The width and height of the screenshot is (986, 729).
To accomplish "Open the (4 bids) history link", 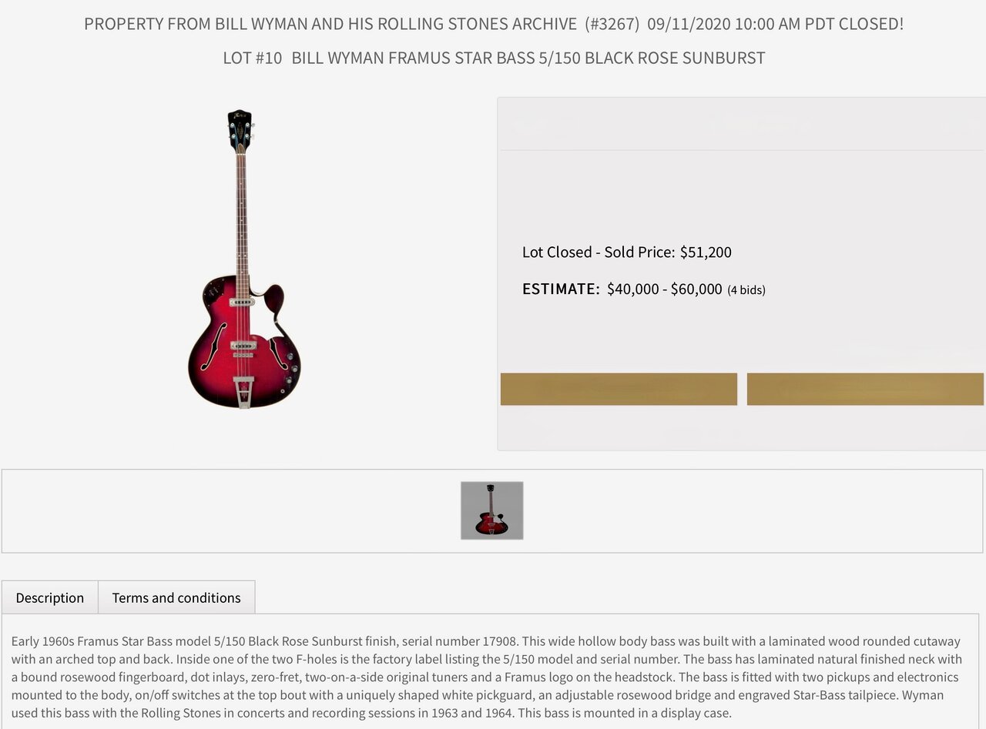I will coord(746,290).
